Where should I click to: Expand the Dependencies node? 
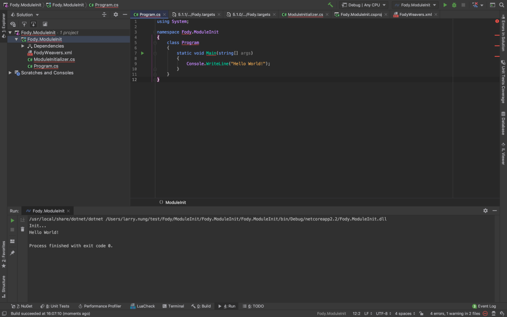click(x=23, y=46)
